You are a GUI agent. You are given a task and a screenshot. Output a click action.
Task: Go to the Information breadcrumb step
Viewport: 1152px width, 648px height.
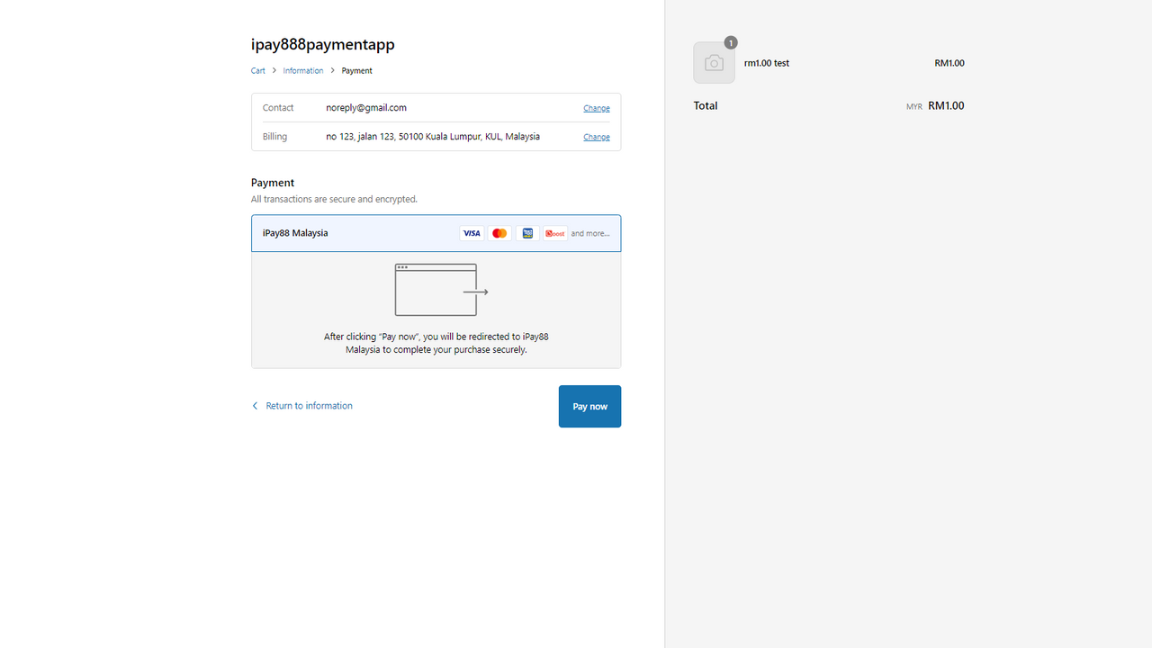click(x=303, y=70)
